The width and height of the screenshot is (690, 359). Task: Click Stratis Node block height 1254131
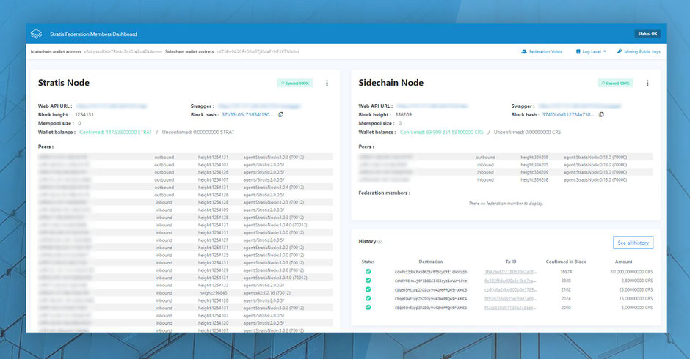tap(84, 115)
